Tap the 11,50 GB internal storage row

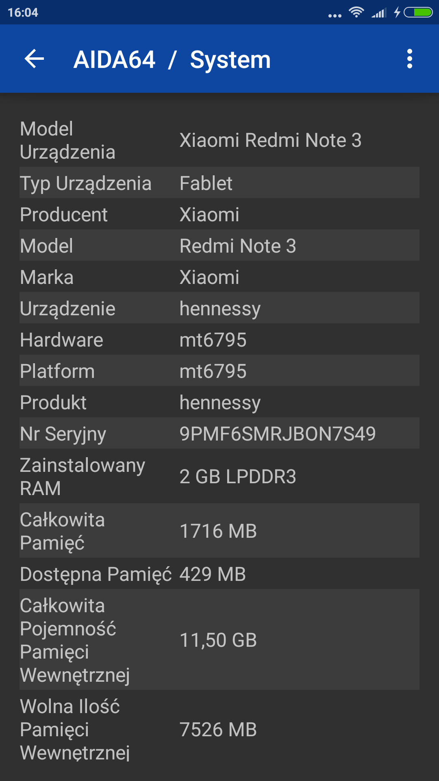(219, 640)
